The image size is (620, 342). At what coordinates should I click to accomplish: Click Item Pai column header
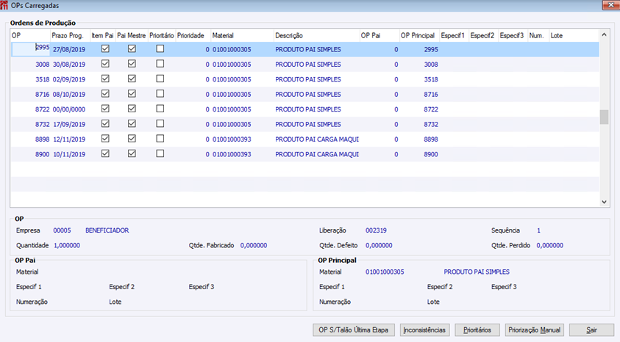103,35
